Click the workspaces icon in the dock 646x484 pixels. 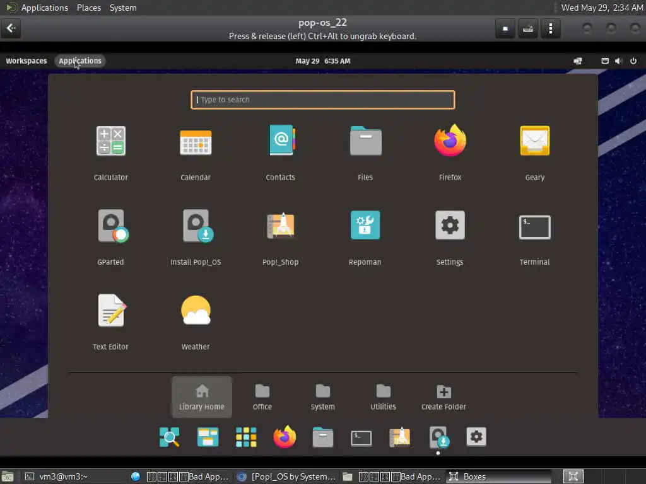coord(208,437)
